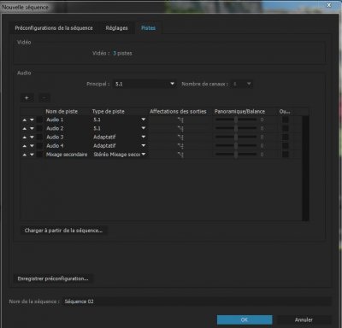
Task: Open output assignments for Audio 2
Action: point(180,129)
